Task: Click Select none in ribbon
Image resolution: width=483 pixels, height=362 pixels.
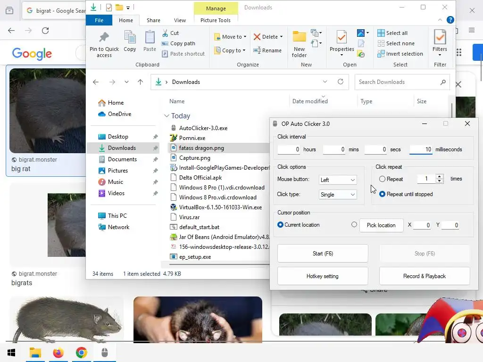Action: (396, 43)
